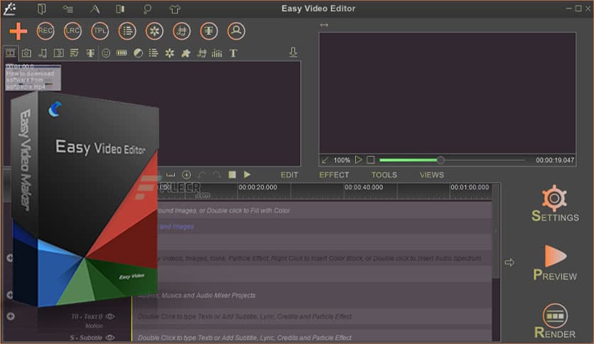Click the circled user profile icon
The image size is (594, 344).
point(236,31)
